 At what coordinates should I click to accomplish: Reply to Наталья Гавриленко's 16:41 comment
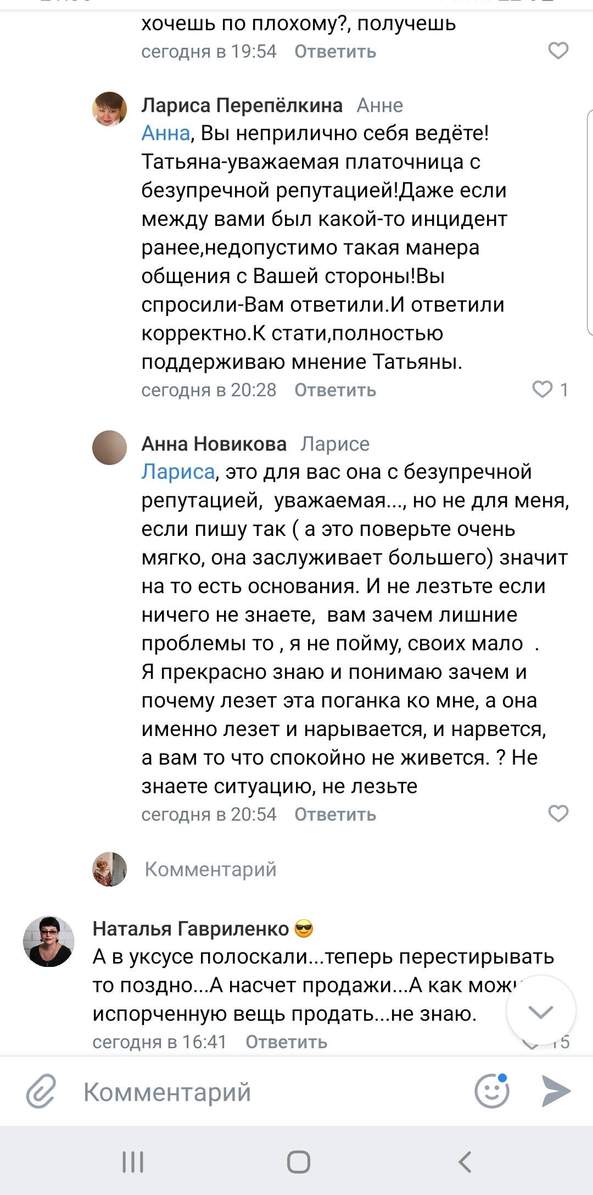click(286, 1042)
